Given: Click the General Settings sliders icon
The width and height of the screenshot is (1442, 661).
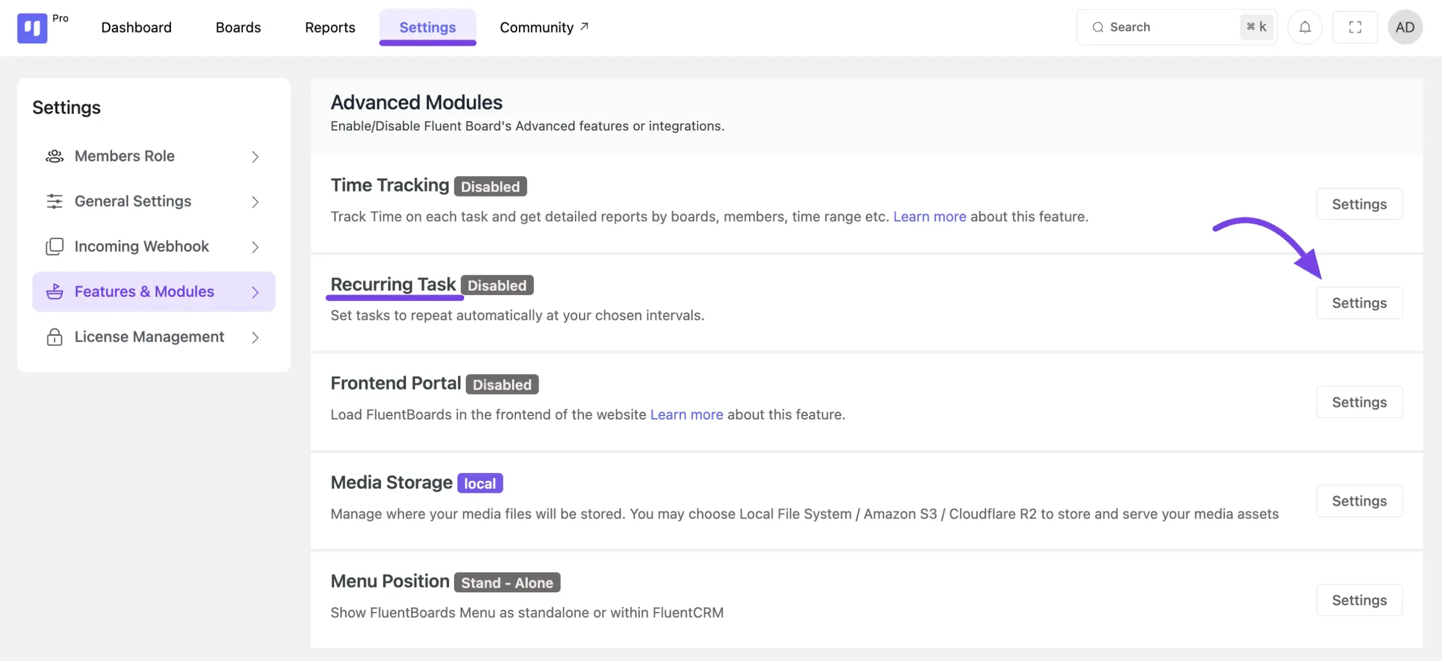Looking at the screenshot, I should click(x=55, y=201).
